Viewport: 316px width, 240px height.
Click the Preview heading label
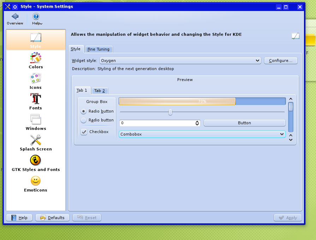pyautogui.click(x=185, y=80)
